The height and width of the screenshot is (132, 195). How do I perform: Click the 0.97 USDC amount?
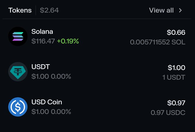coord(168,112)
